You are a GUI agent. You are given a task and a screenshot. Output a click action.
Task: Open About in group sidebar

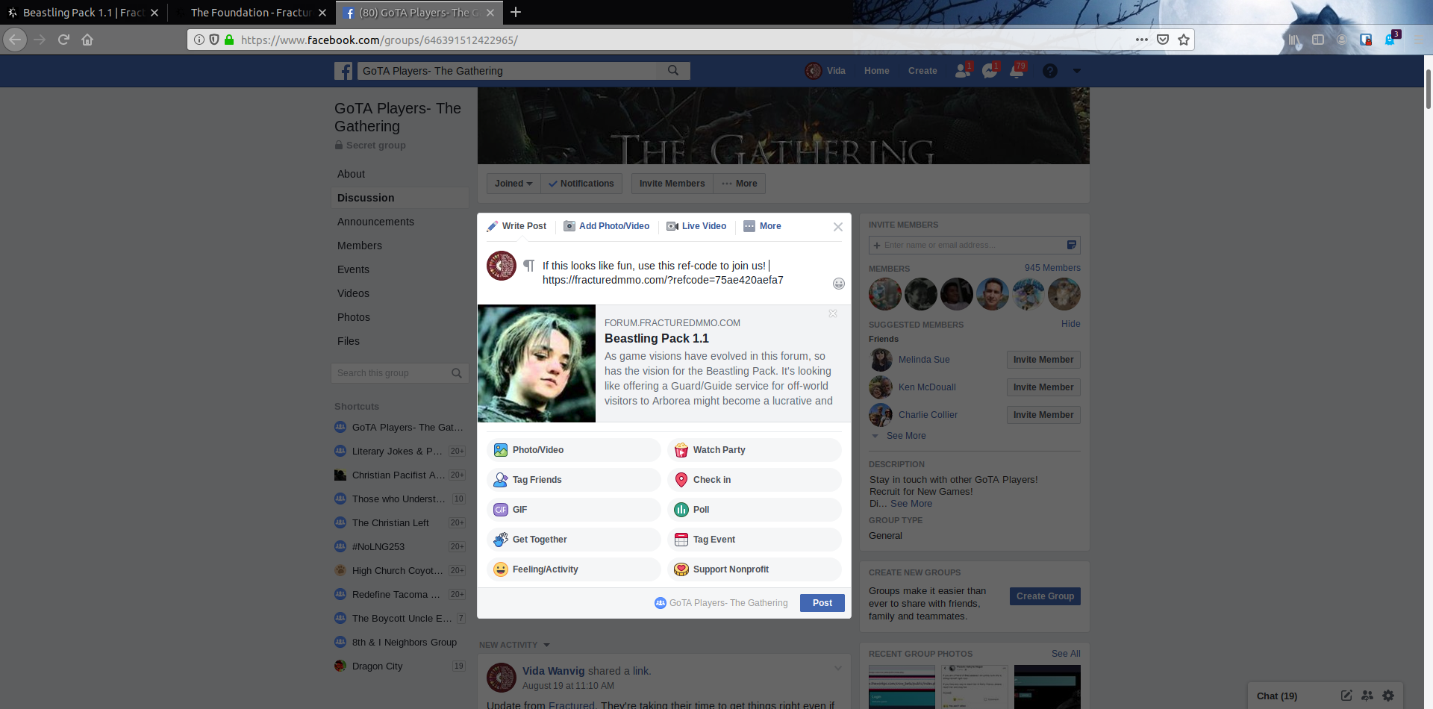pos(351,174)
